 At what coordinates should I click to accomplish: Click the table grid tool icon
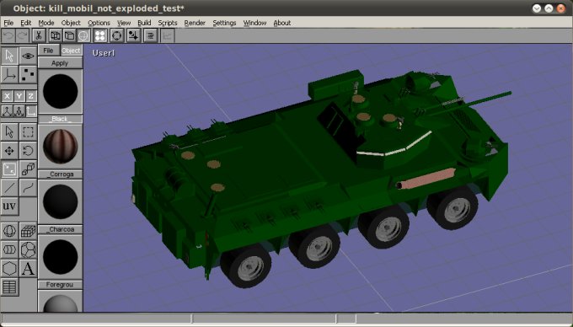click(9, 287)
